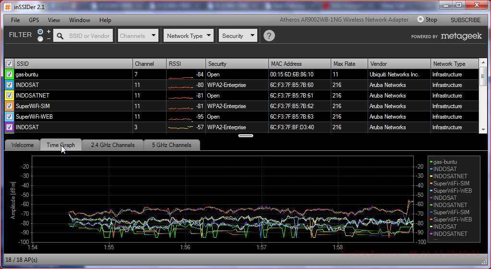Click the panel splitter handle below the table
This screenshot has width=491, height=269.
[246, 136]
